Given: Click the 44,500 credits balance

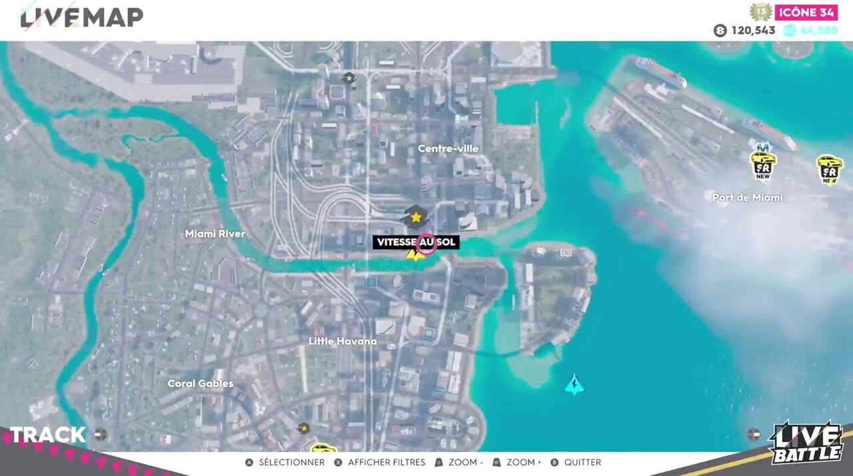Looking at the screenshot, I should [818, 31].
